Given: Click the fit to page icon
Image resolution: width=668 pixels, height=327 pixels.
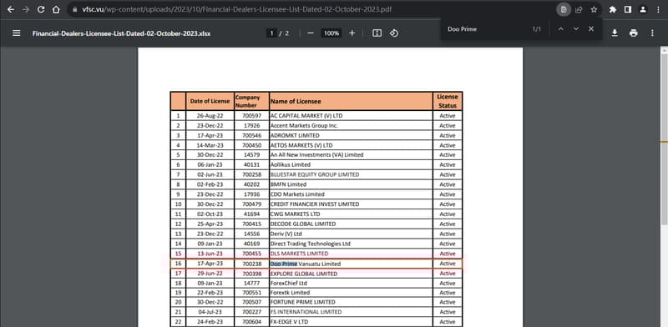Looking at the screenshot, I should pyautogui.click(x=377, y=33).
